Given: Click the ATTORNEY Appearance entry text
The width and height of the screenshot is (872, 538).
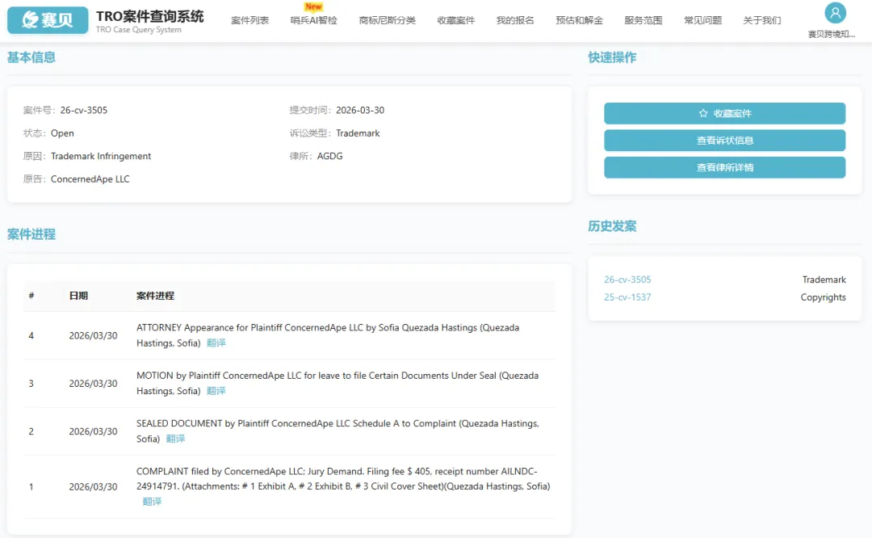Looking at the screenshot, I should click(x=328, y=335).
